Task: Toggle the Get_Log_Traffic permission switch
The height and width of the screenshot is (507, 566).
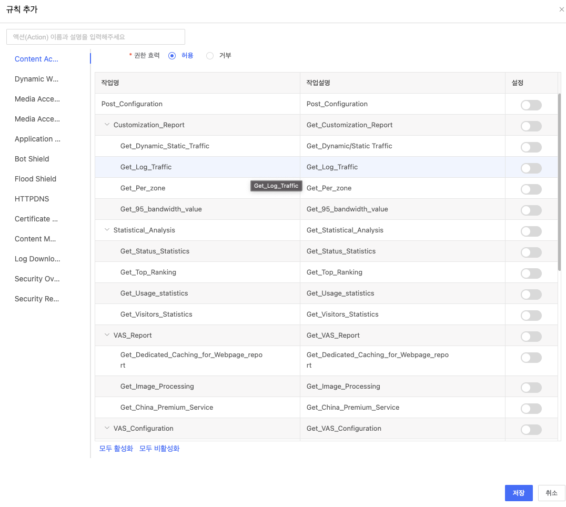Action: coord(531,168)
